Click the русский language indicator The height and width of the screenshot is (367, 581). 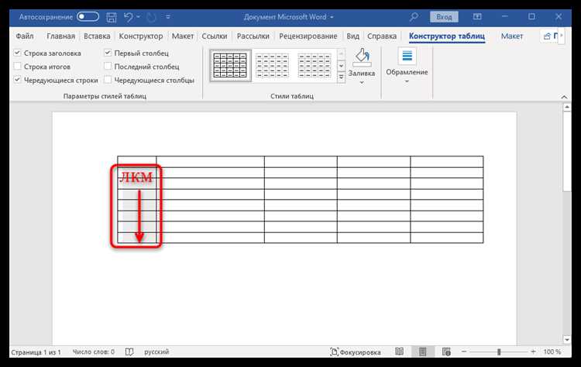coord(156,352)
